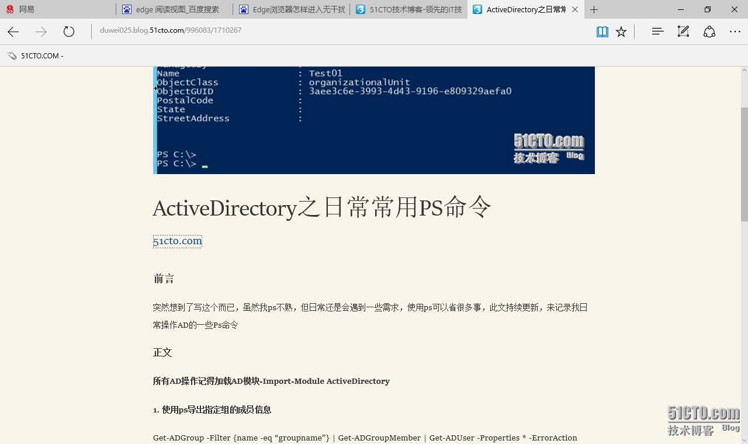Click the PowerShell screenshot image
748x444 pixels.
click(x=374, y=120)
